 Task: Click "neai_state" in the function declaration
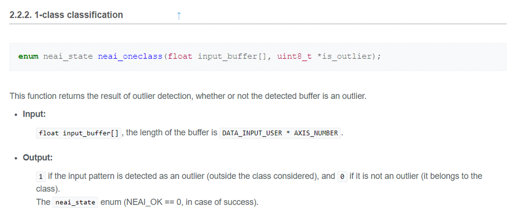point(68,56)
